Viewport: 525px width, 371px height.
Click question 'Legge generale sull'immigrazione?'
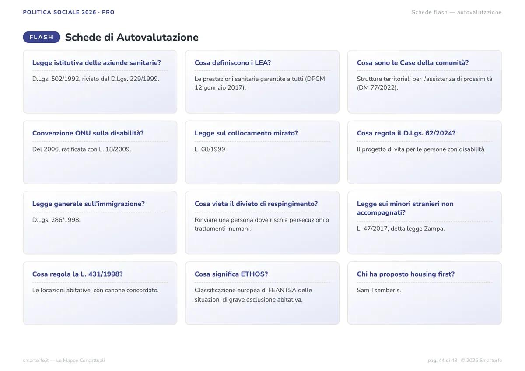coord(88,204)
